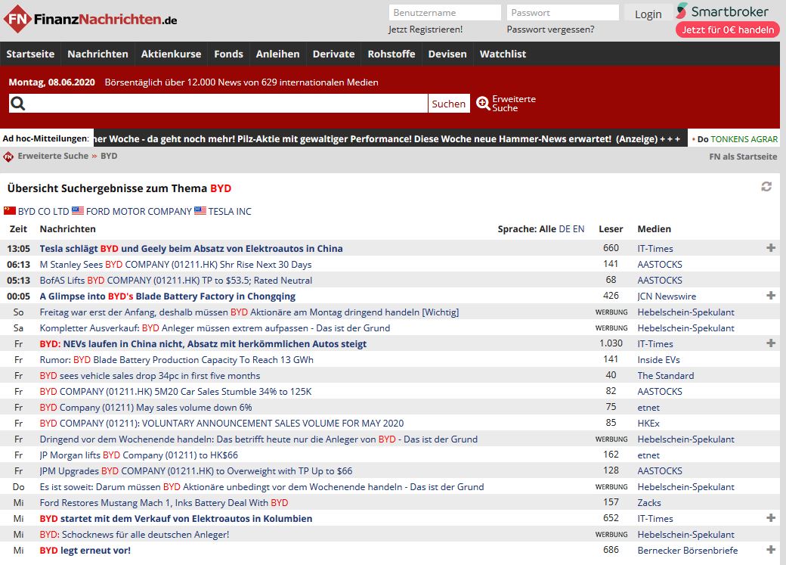Click the Erweiterte Suche magnifier plus icon
The image size is (786, 565).
click(483, 103)
